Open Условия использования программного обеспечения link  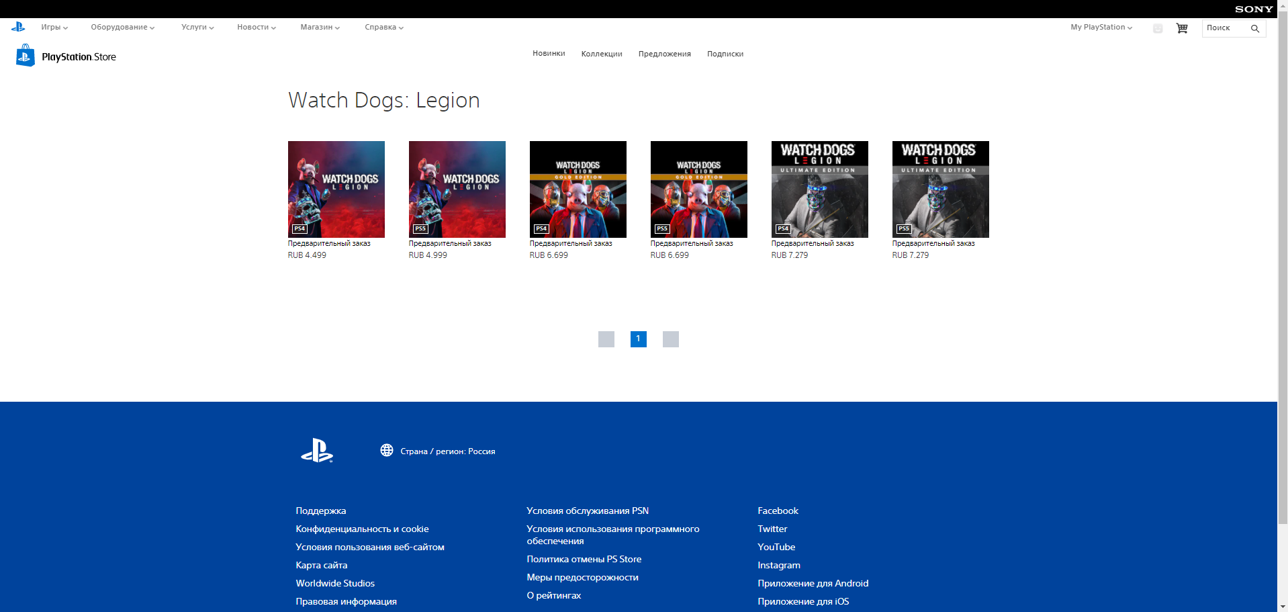[x=613, y=535]
